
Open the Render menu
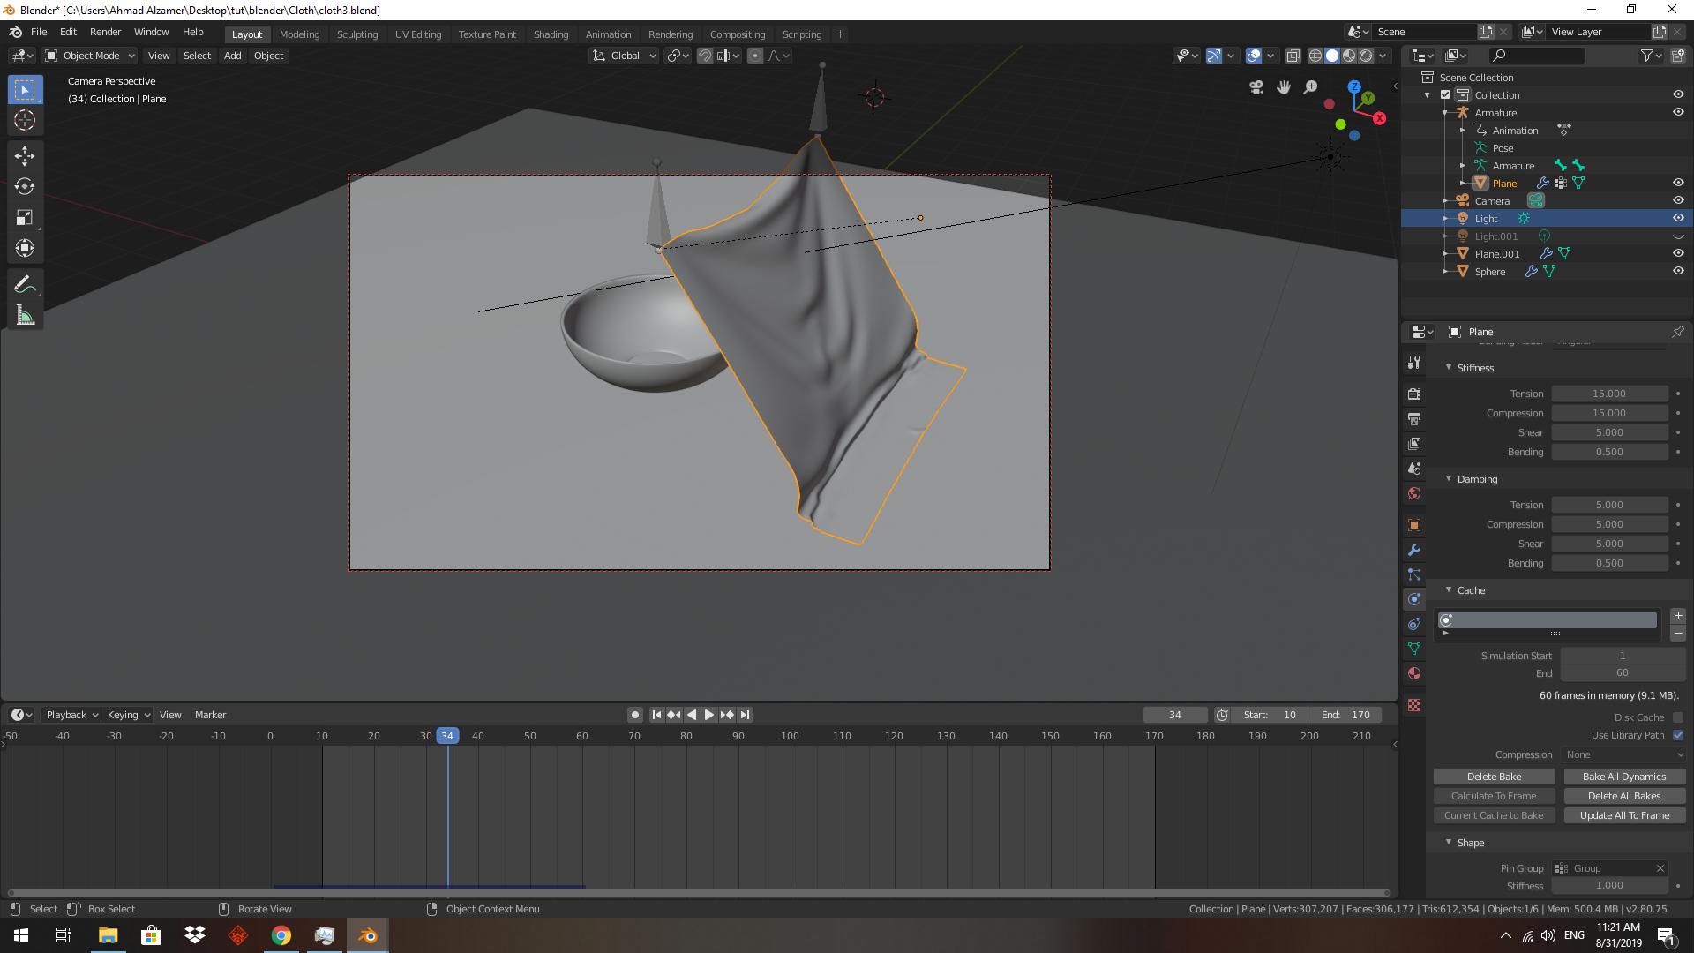[x=105, y=32]
